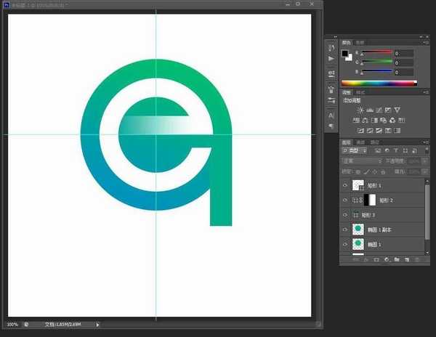Open the Actions play button panel icon

tap(332, 57)
